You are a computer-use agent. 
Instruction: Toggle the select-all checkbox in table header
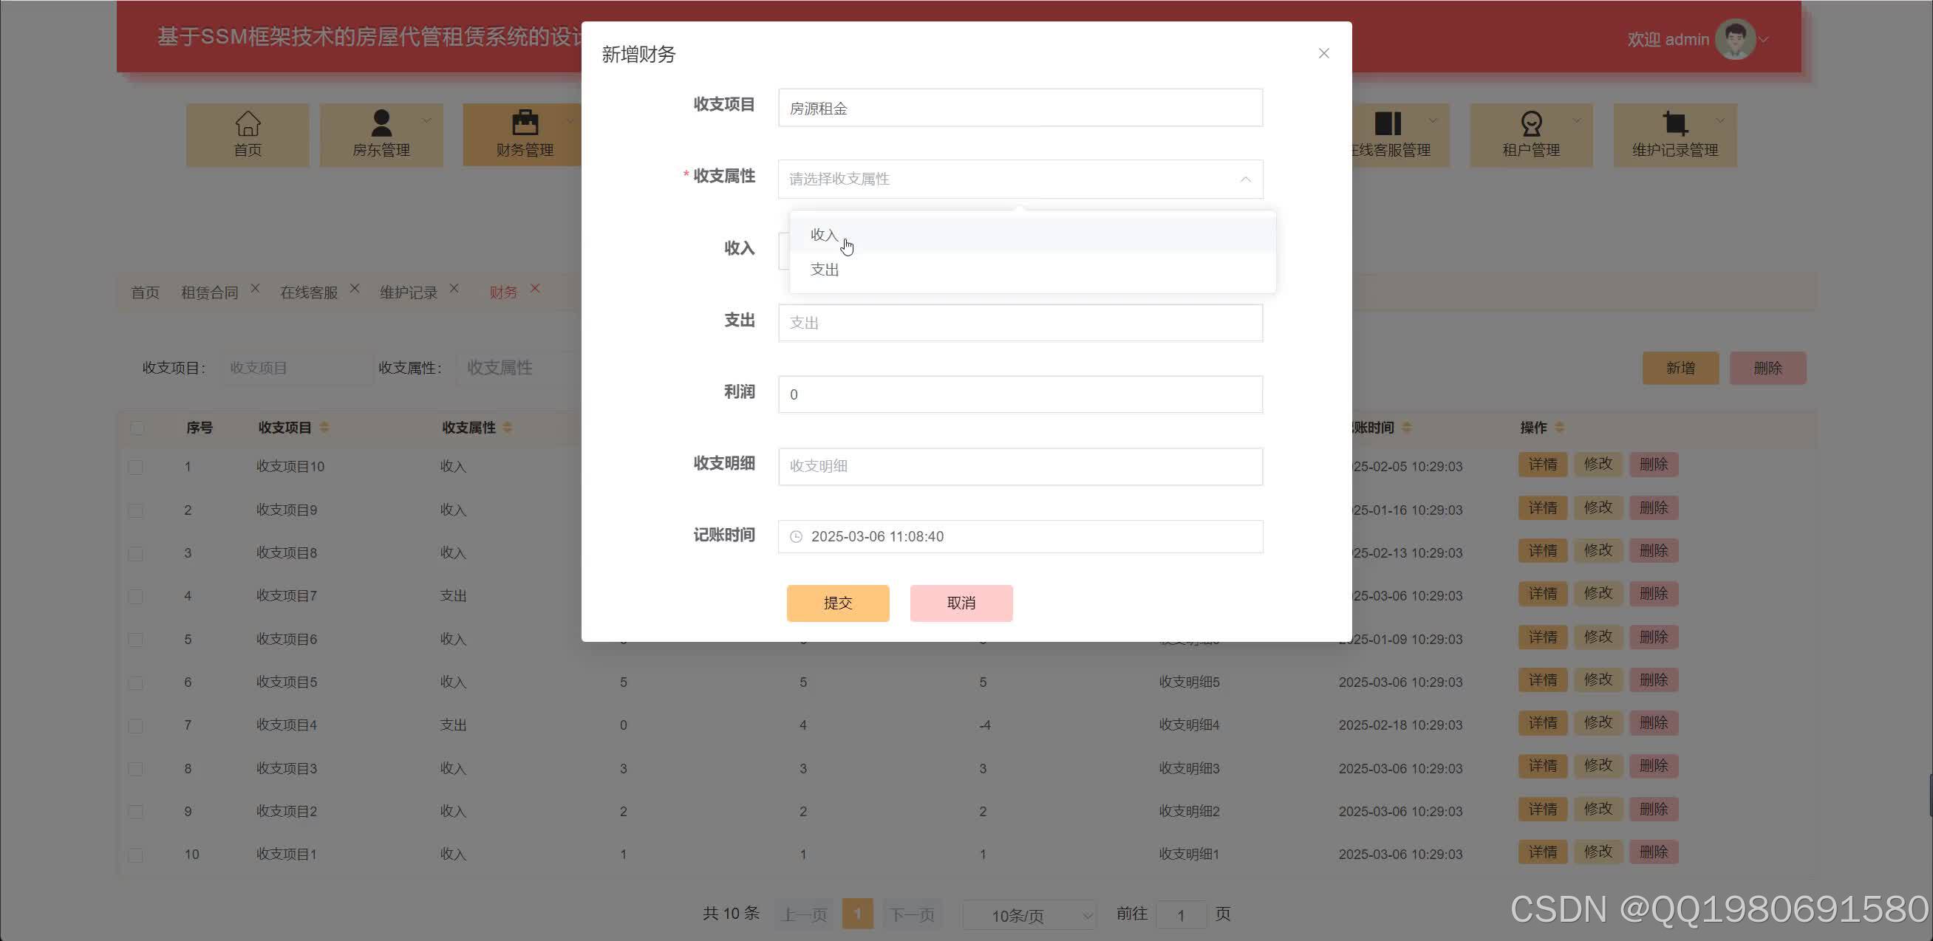[137, 428]
